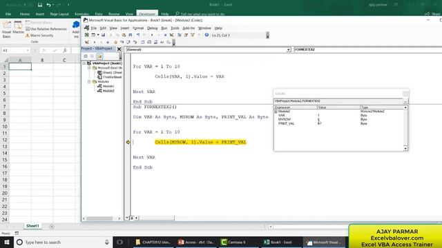The width and height of the screenshot is (442, 248).
Task: Select Sheet1 in project tree
Action: (110, 72)
